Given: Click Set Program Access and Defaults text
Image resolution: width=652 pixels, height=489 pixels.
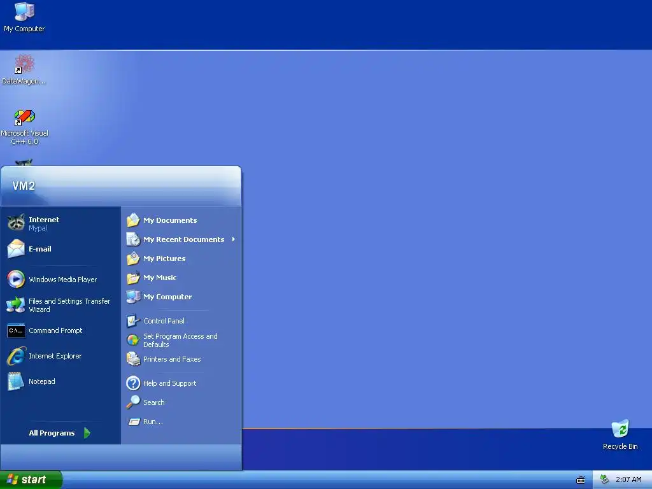Looking at the screenshot, I should (x=180, y=340).
